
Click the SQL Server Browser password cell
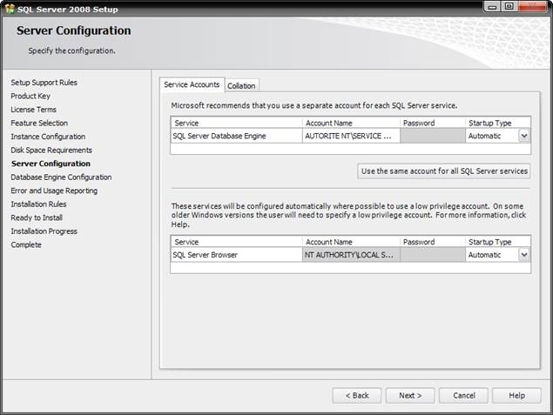click(433, 255)
